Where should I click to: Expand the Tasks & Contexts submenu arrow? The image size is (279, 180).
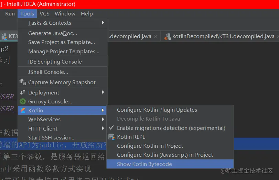(103, 23)
